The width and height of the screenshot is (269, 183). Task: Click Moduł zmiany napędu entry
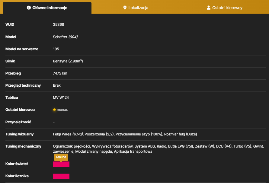click(94, 151)
